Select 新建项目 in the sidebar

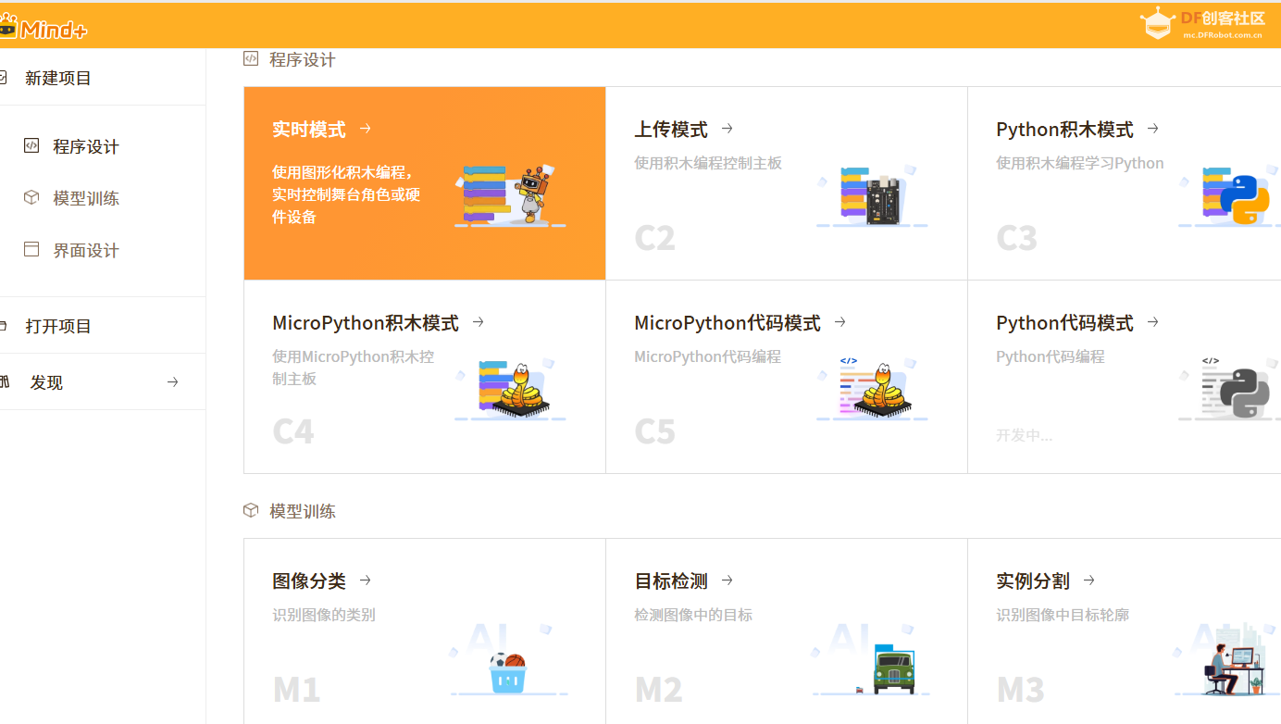click(57, 79)
